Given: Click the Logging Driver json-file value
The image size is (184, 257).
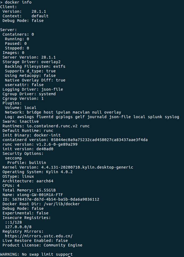Looking at the screenshot, I should [52, 89].
